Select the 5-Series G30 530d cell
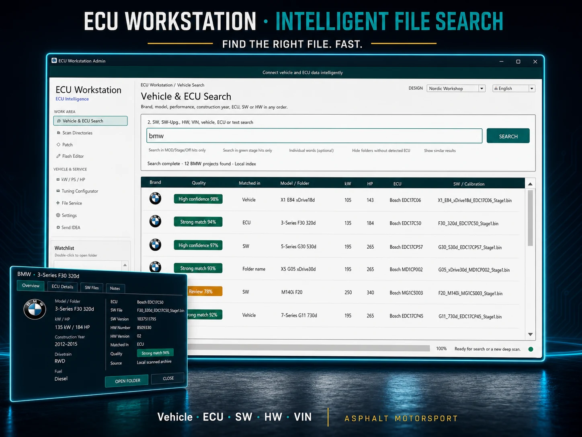582x437 pixels. pyautogui.click(x=298, y=247)
